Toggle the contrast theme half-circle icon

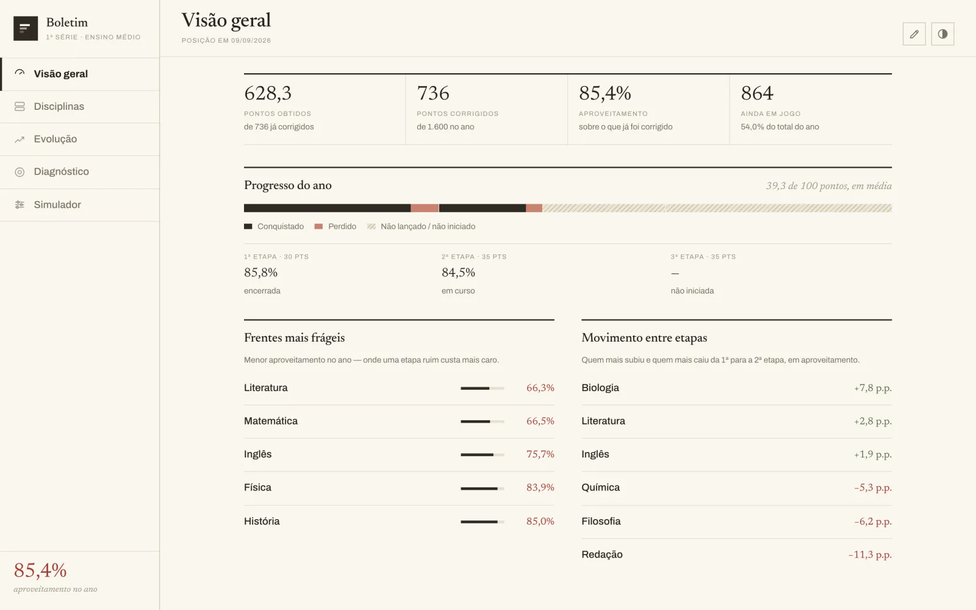click(942, 34)
